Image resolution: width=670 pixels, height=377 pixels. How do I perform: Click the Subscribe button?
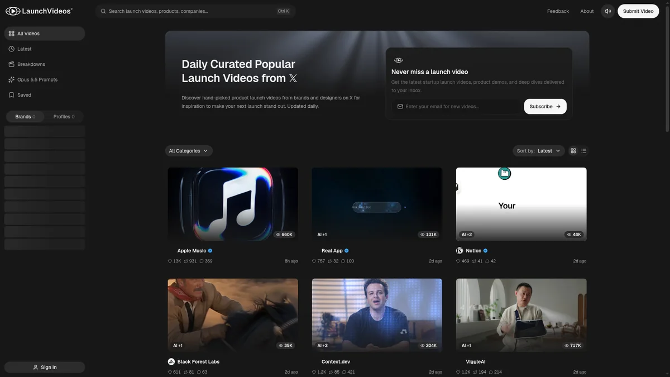[545, 106]
